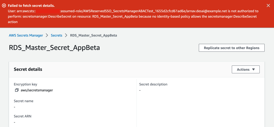This screenshot has width=274, height=127.
Task: Copy the encryption key using the copy icon
Action: click(17, 90)
